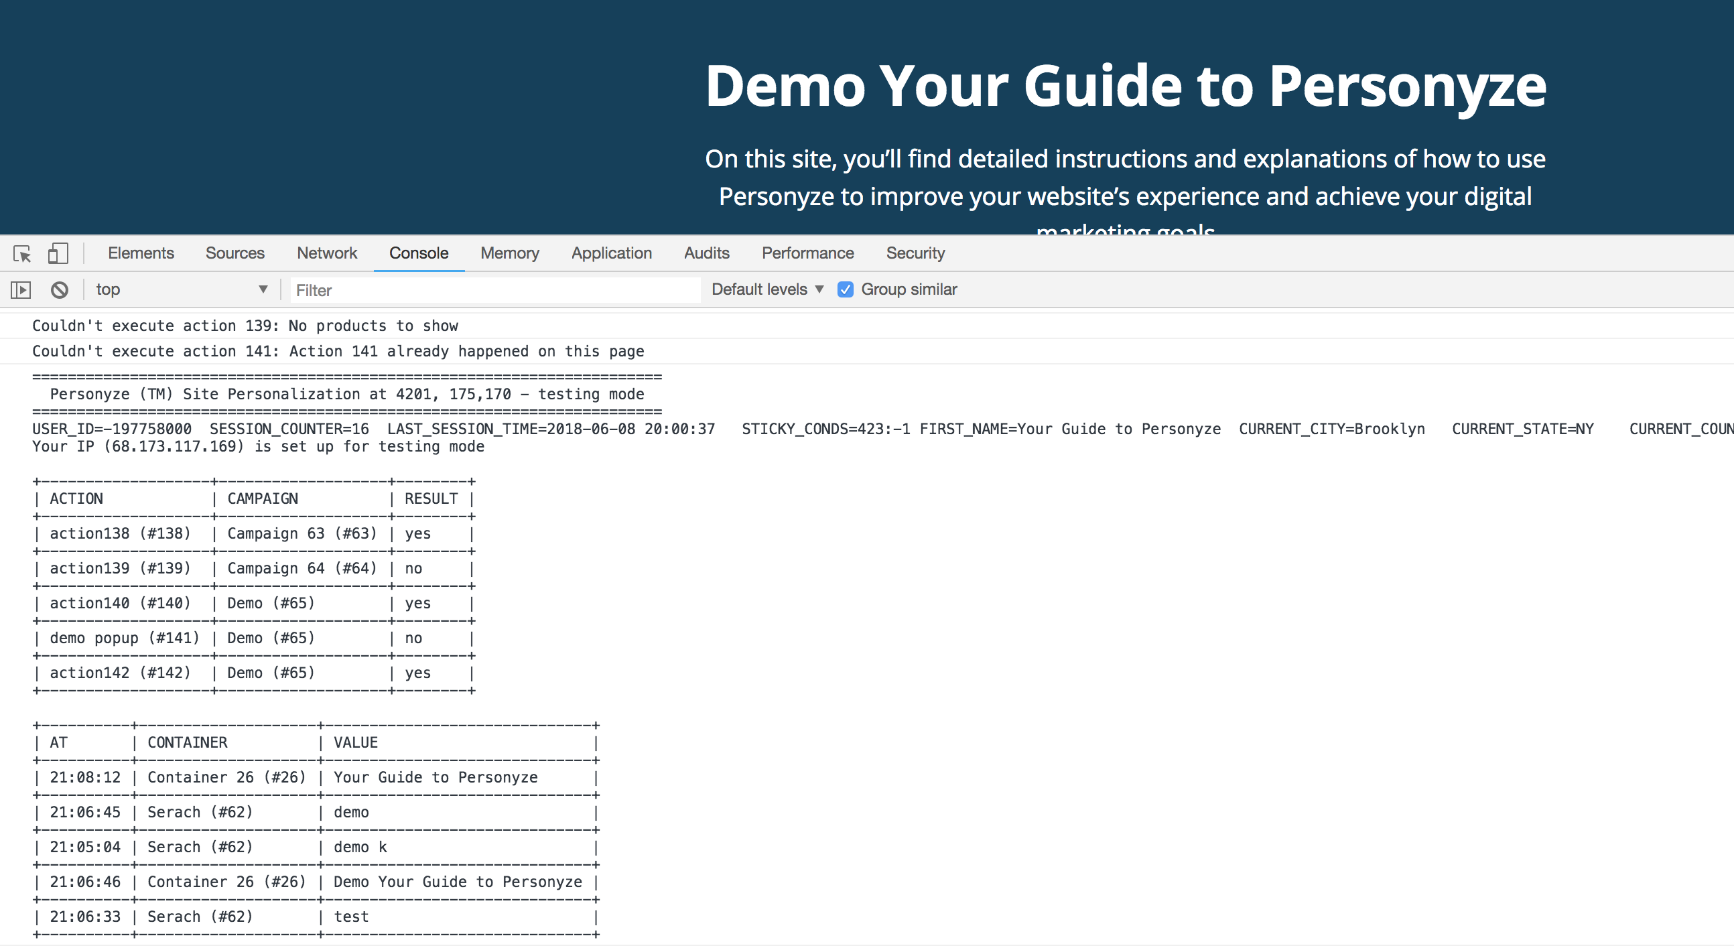The height and width of the screenshot is (946, 1734).
Task: Click the 'No products to show' log line
Action: (245, 326)
